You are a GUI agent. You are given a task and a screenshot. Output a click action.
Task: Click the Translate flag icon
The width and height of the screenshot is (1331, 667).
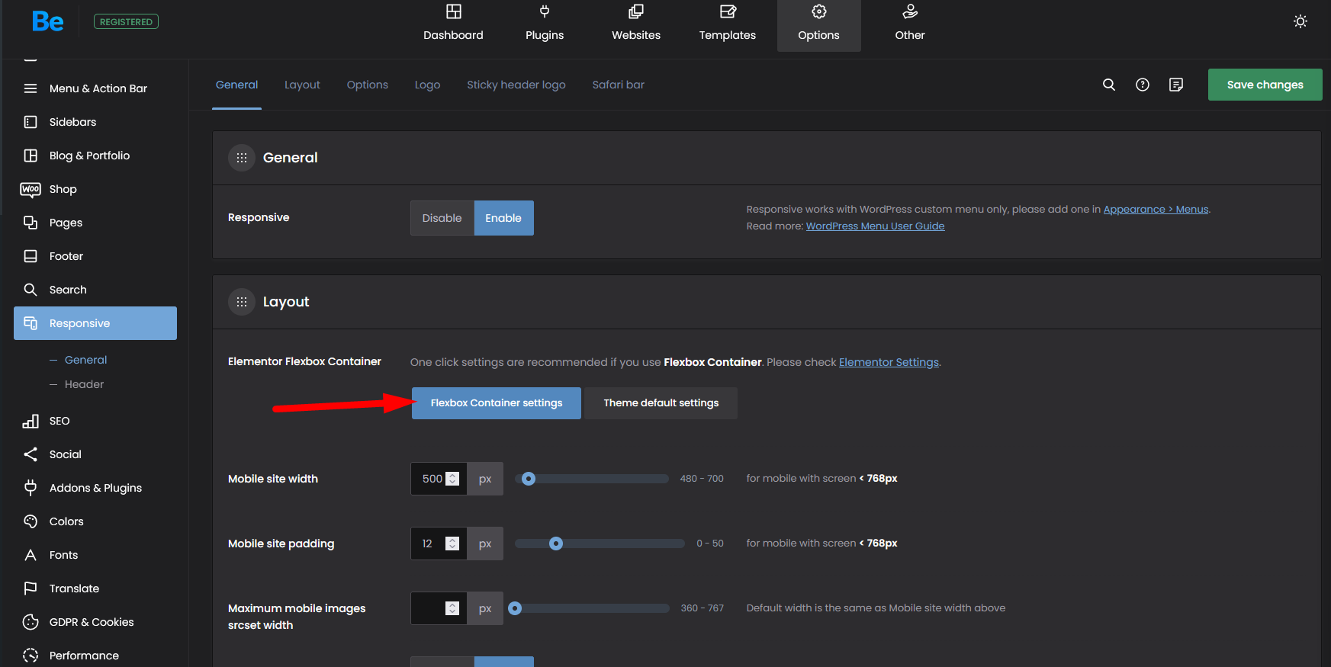click(x=31, y=588)
